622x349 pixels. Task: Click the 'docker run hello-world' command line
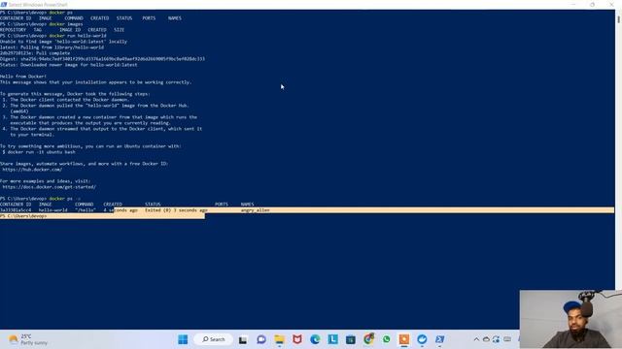tap(53, 36)
